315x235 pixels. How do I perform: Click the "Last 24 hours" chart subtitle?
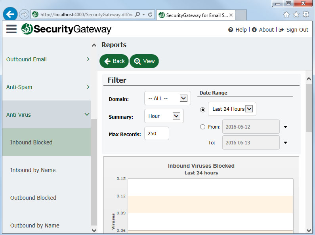click(x=201, y=173)
